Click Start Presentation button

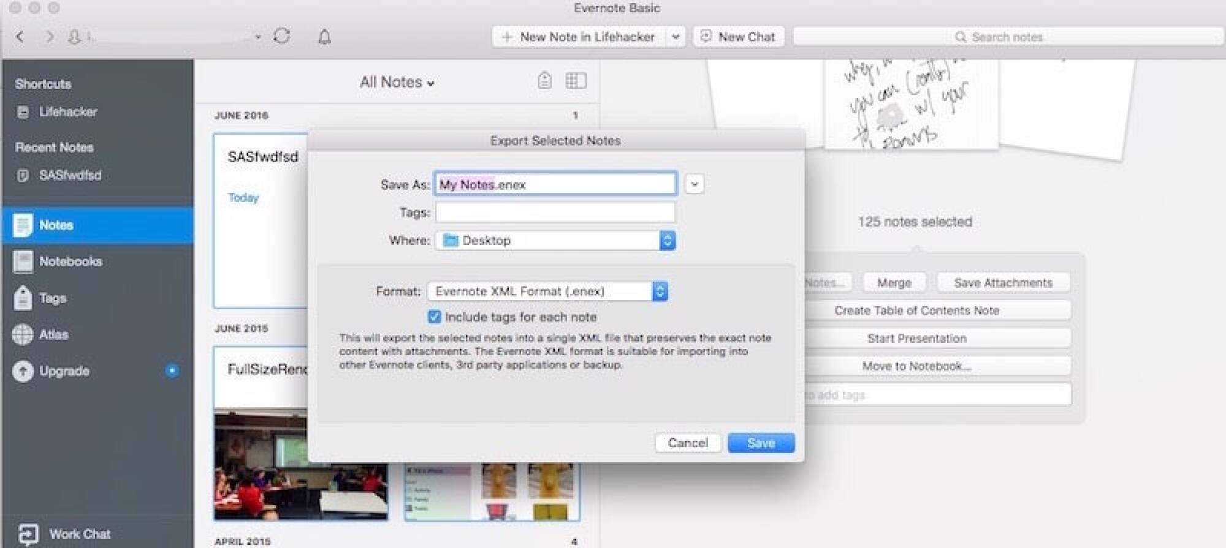pos(938,339)
